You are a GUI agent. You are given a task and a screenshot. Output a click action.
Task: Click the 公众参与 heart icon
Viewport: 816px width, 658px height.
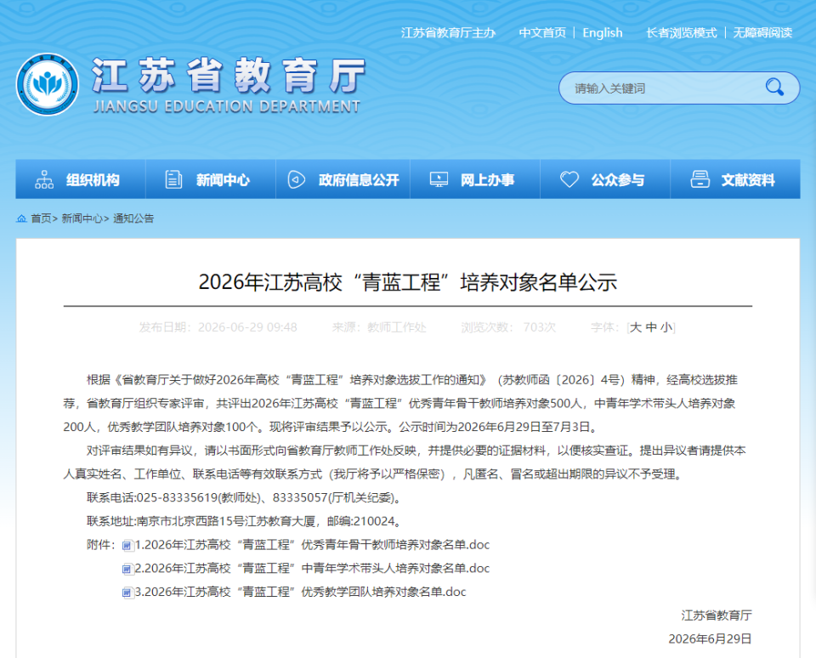coord(569,179)
